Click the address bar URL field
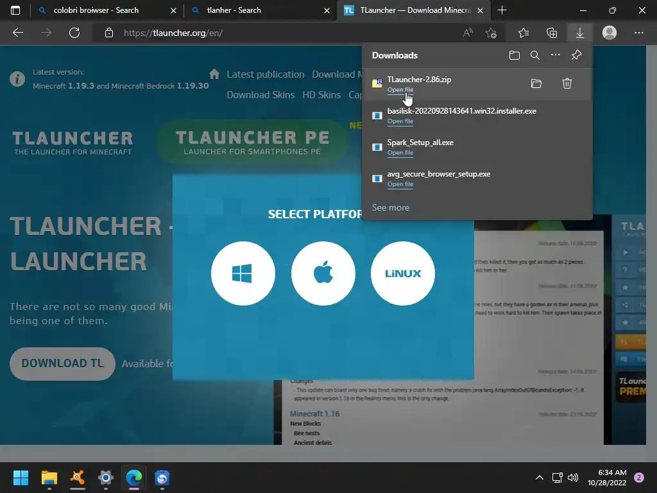Viewport: 657px width, 493px height. tap(277, 33)
